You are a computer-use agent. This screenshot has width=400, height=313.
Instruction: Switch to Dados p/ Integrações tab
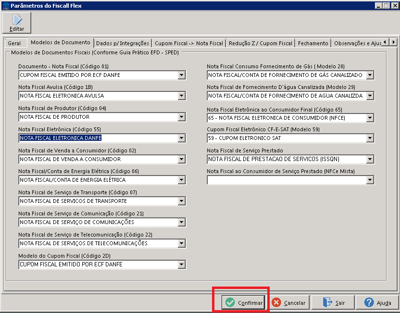[123, 43]
